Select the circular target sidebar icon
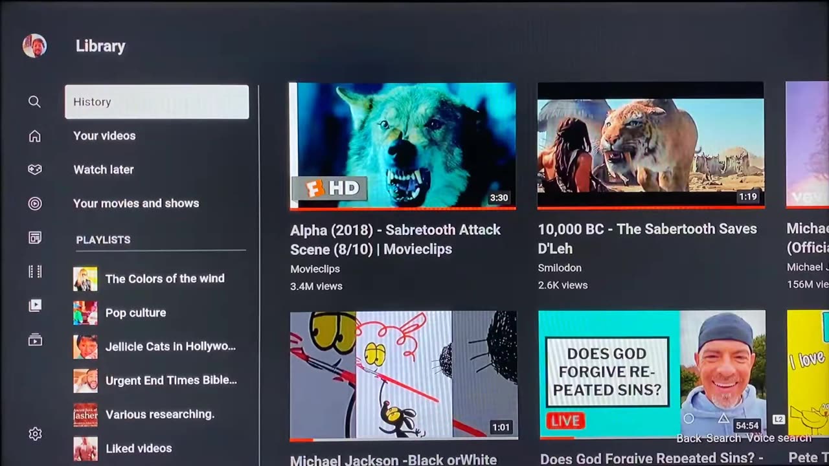This screenshot has height=466, width=829. 34,204
